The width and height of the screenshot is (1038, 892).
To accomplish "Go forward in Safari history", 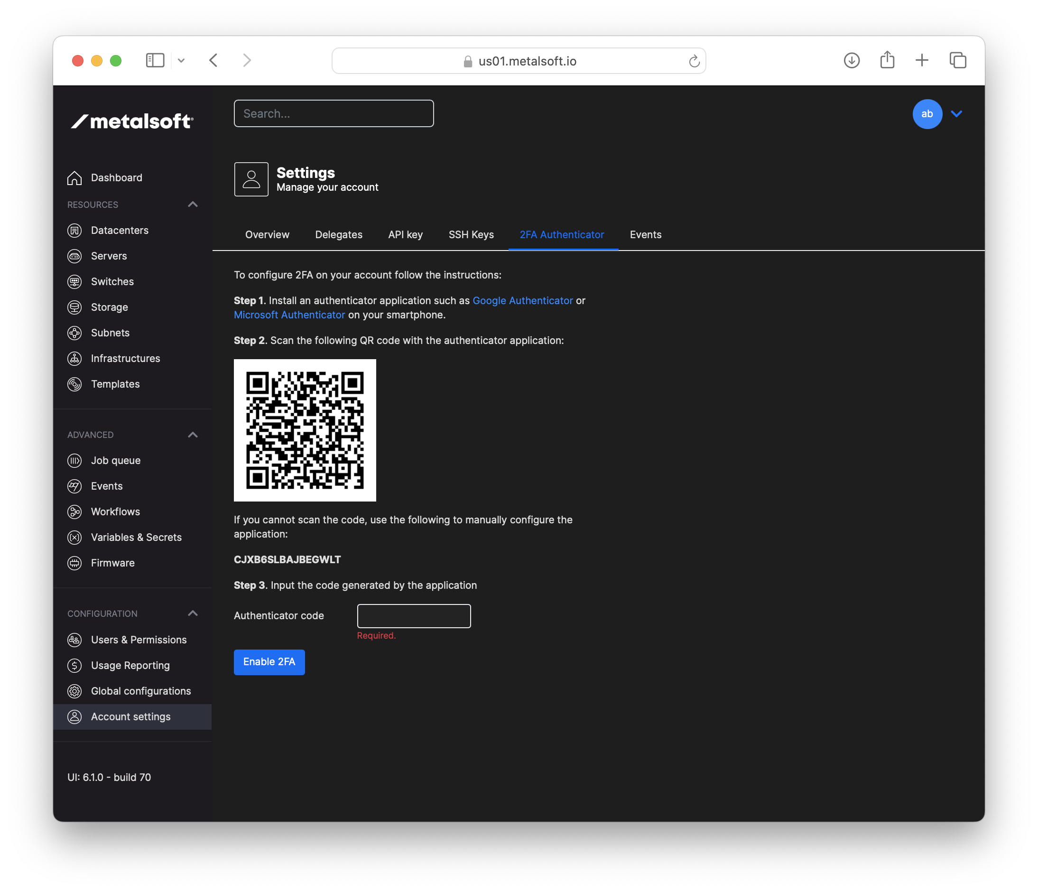I will click(247, 61).
